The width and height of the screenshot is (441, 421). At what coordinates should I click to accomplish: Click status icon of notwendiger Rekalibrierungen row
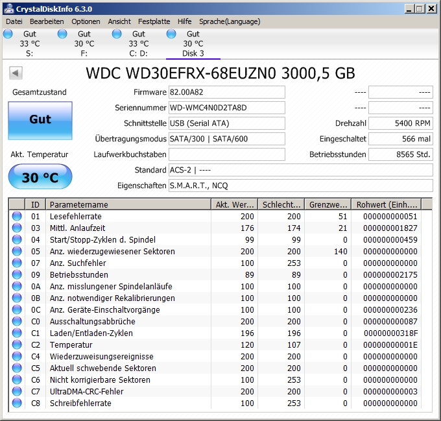[17, 298]
